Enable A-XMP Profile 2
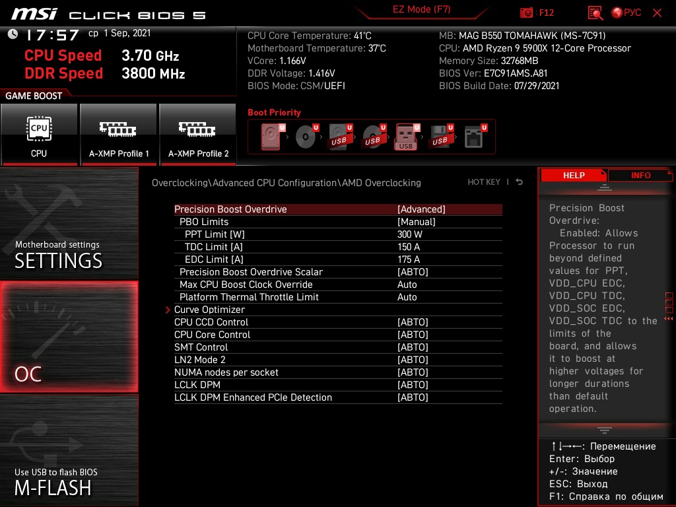 point(198,134)
